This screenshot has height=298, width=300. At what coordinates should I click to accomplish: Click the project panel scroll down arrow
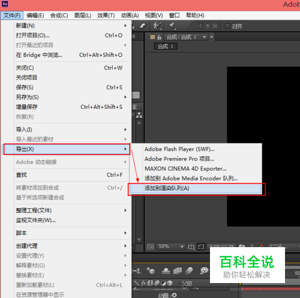[139, 239]
